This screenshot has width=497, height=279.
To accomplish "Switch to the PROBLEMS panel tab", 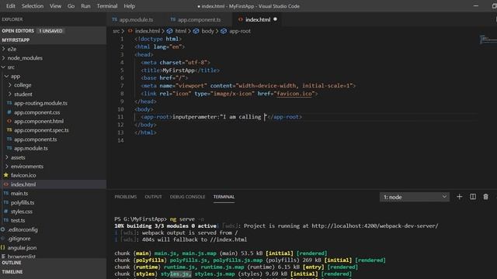I will click(126, 197).
